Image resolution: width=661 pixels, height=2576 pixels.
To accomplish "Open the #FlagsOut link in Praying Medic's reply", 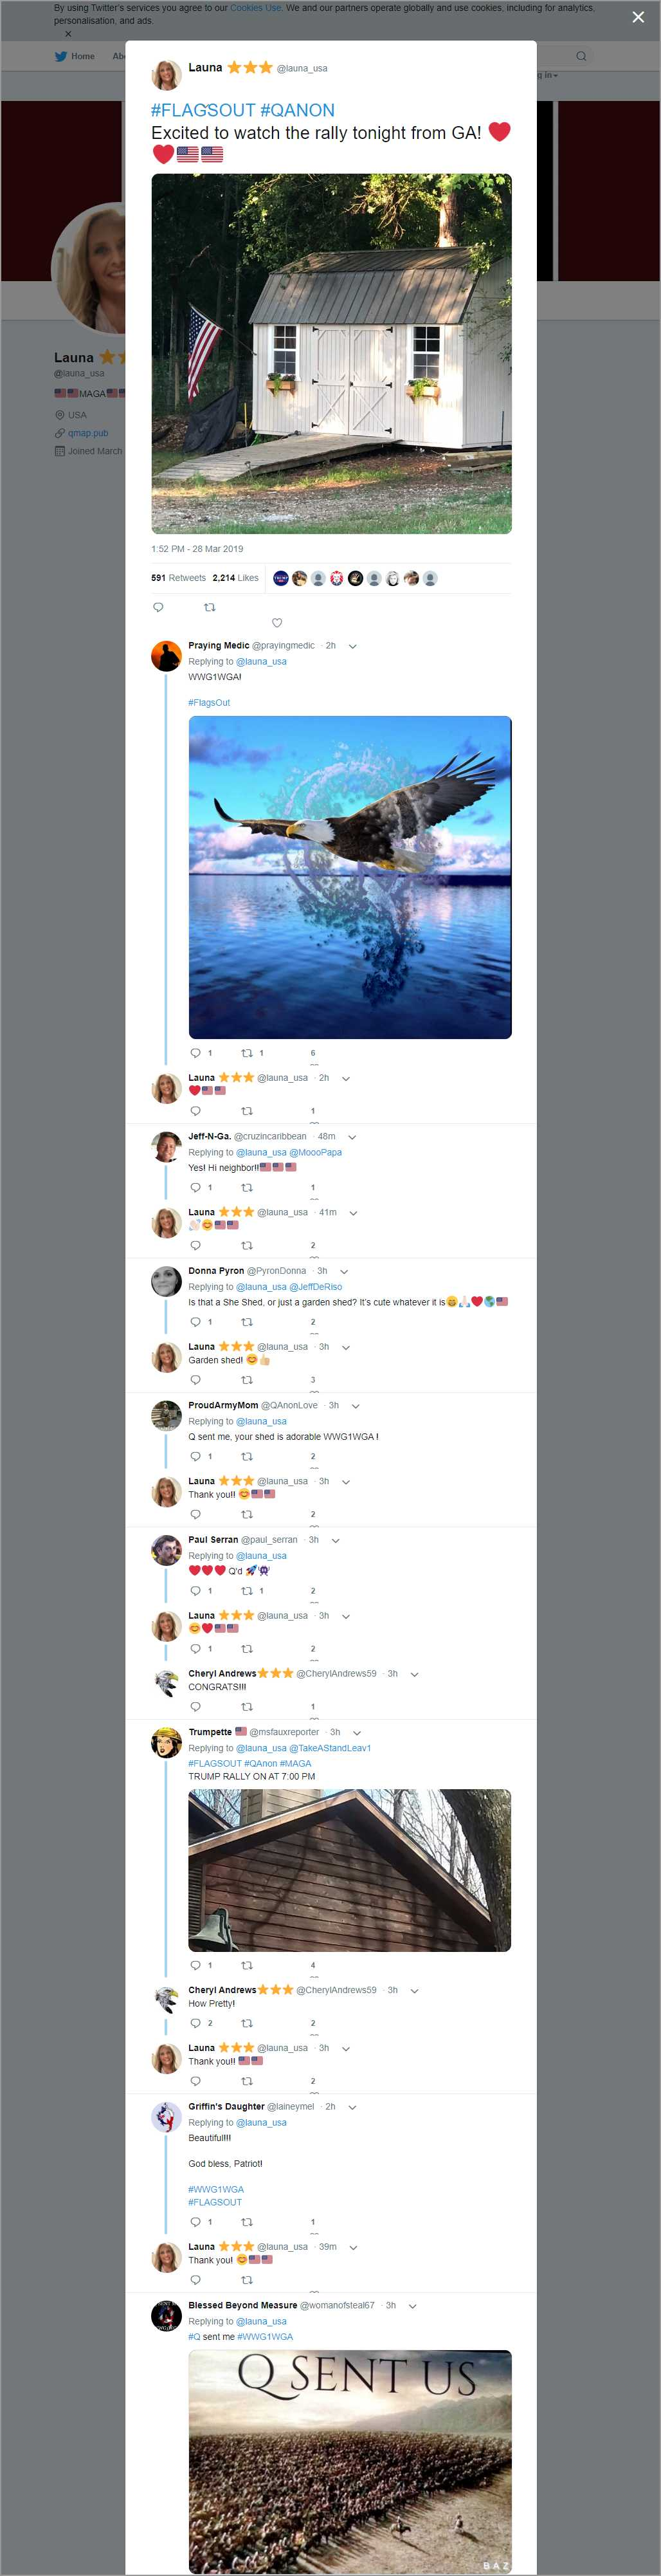I will click(209, 702).
